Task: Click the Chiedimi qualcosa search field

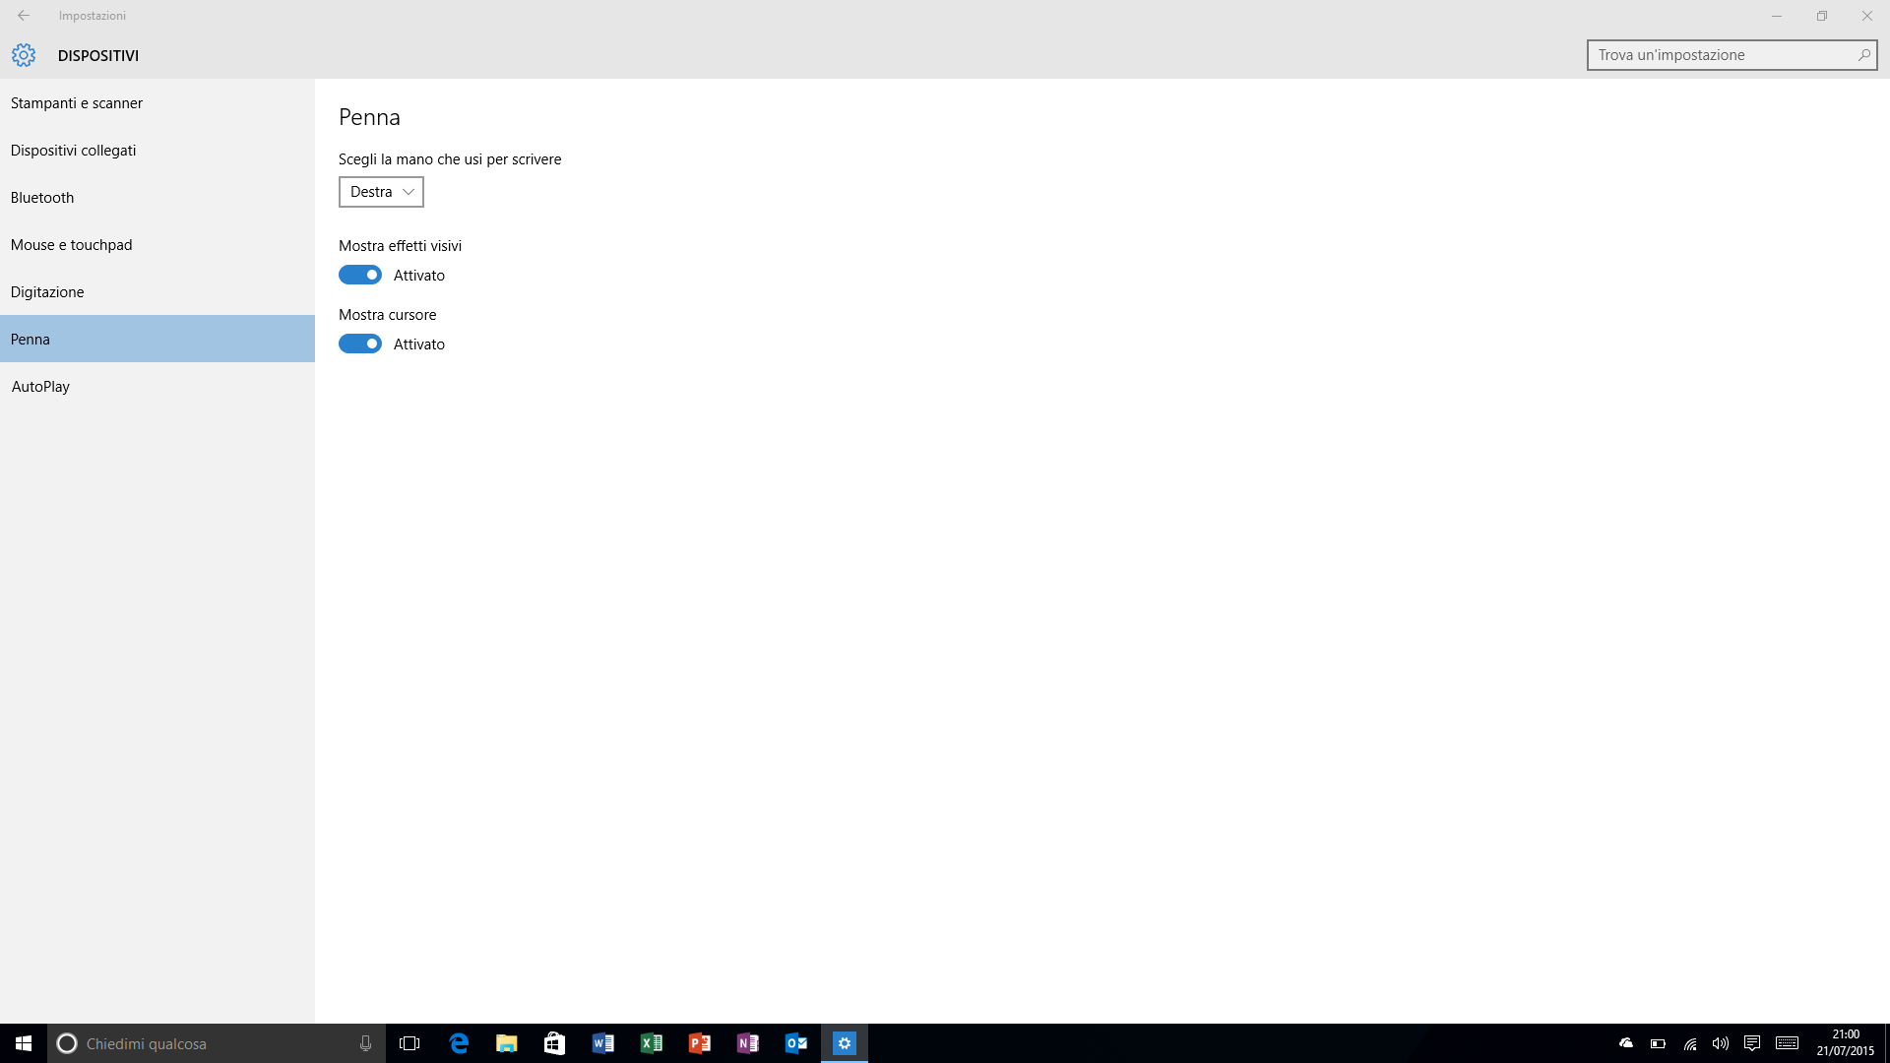Action: tap(217, 1043)
